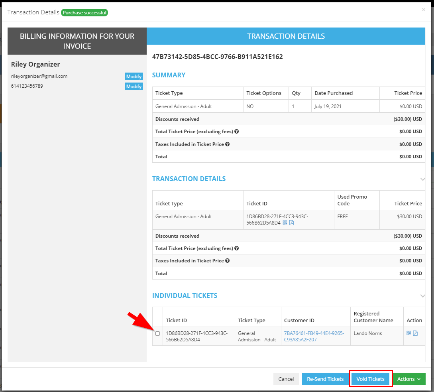This screenshot has height=392, width=434.
Task: Click the SUMMARY heading
Action: coord(169,75)
